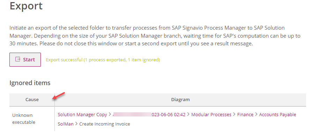Click the Ignored items heading
Screen dimensions: 334x136
tap(30, 83)
